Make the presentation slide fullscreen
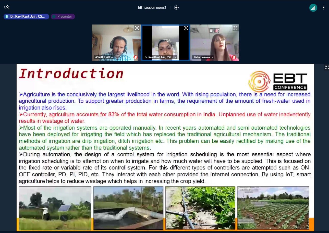Image resolution: width=329 pixels, height=233 pixels. point(327,67)
